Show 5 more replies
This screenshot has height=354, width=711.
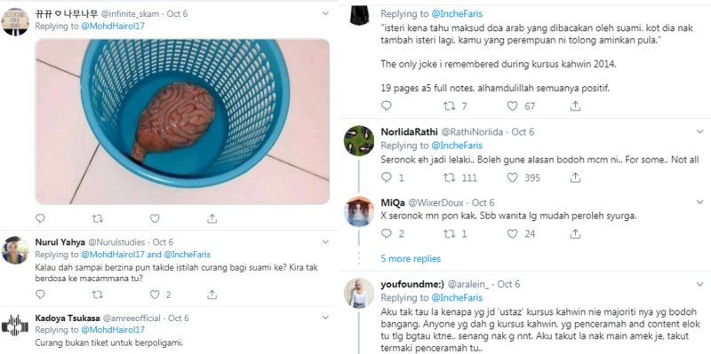pos(411,258)
